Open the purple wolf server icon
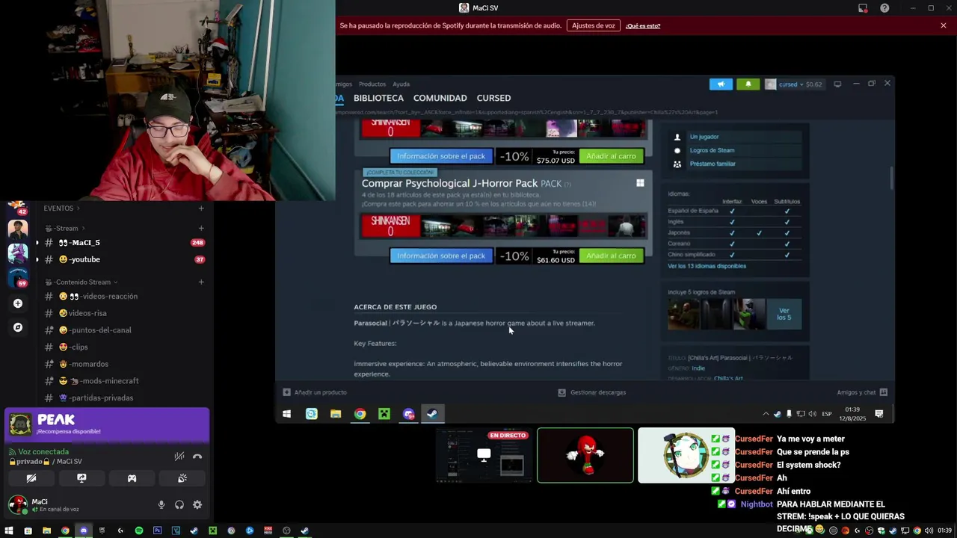Screen dimensions: 957x538 pyautogui.click(x=18, y=253)
